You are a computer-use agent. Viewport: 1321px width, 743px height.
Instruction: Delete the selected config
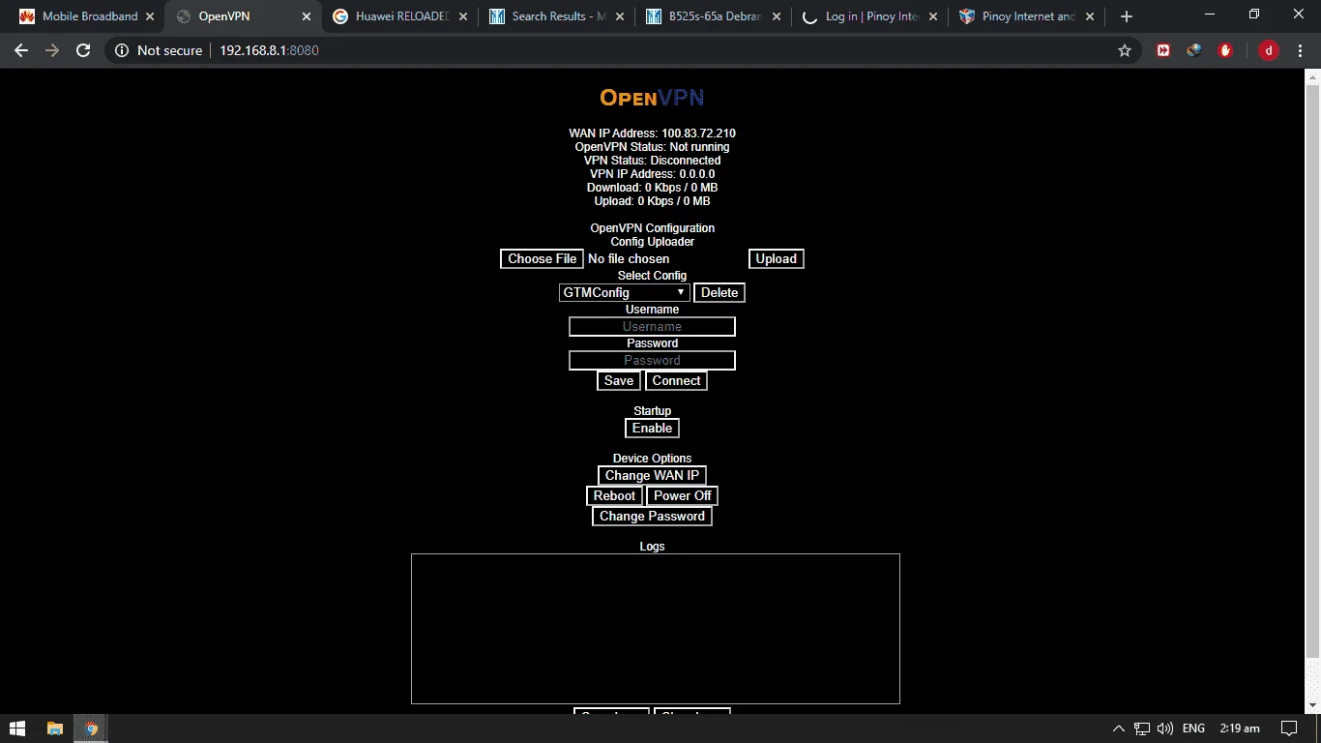[719, 292]
